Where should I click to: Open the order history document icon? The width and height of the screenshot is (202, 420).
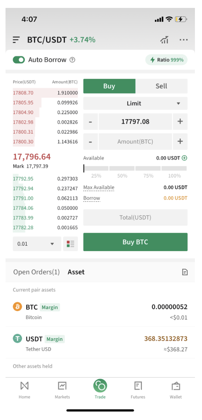[185, 272]
